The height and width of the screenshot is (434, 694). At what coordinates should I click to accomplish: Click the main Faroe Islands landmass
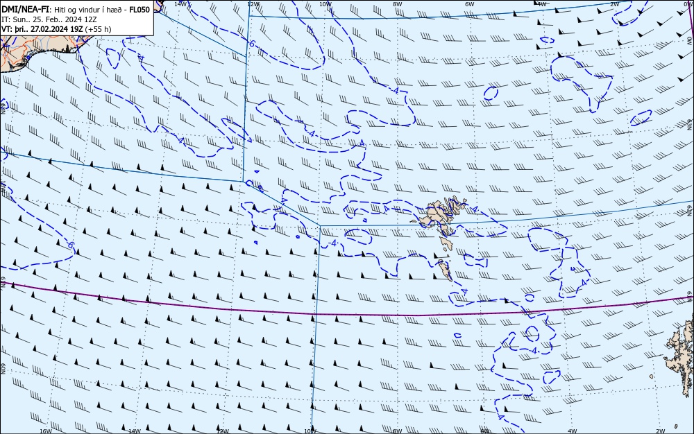point(441,216)
